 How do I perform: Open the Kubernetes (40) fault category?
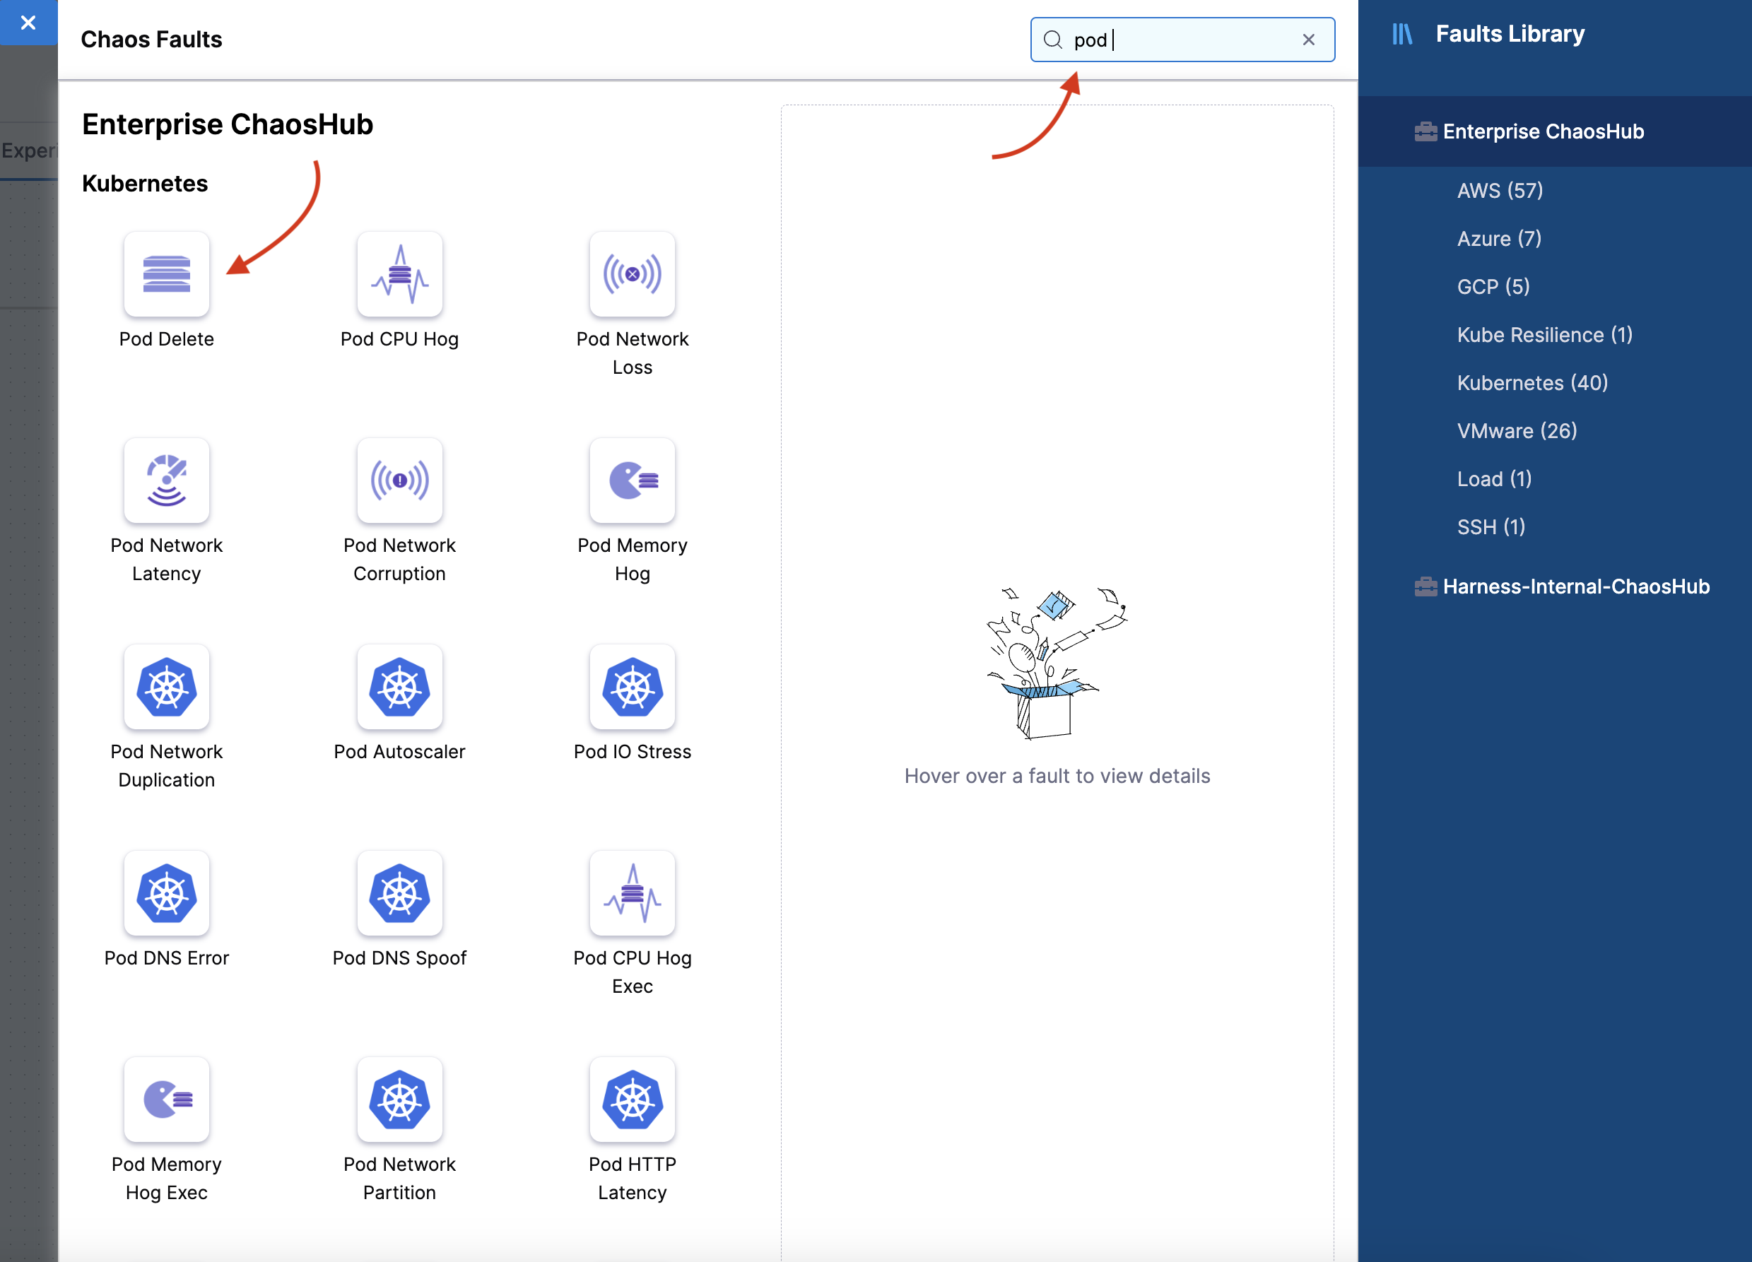coord(1531,383)
